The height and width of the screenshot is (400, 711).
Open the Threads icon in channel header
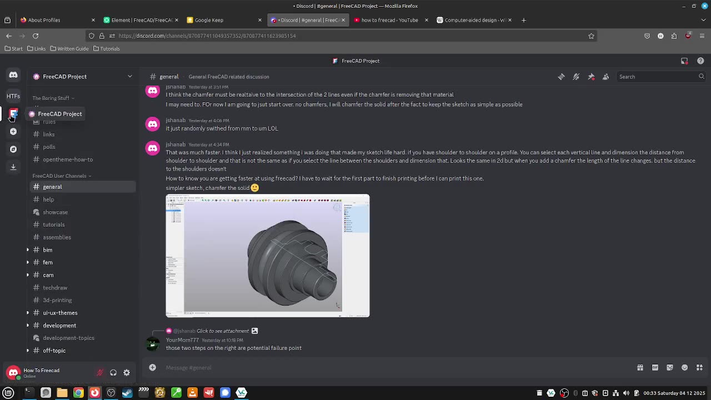tap(561, 77)
